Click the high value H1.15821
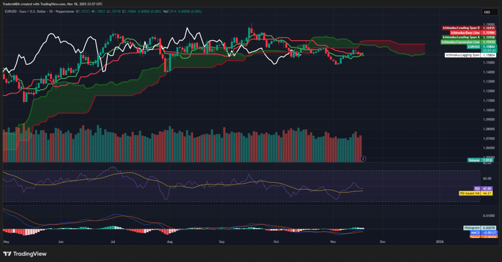This screenshot has width=502, height=262. click(x=98, y=12)
